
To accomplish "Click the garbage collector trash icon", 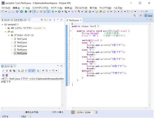I will click(x=96, y=112).
